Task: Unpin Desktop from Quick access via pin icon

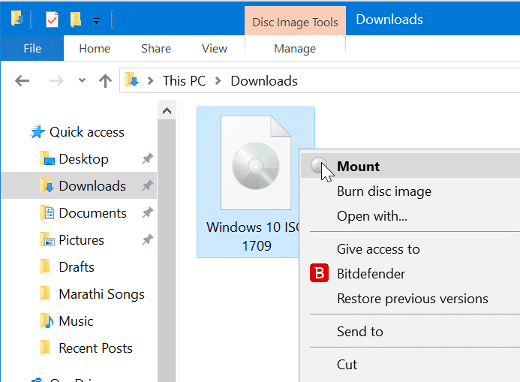Action: coord(147,159)
